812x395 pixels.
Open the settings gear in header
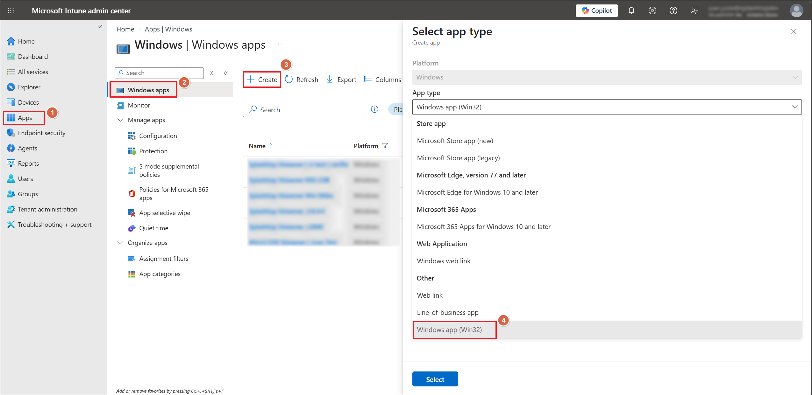[652, 10]
